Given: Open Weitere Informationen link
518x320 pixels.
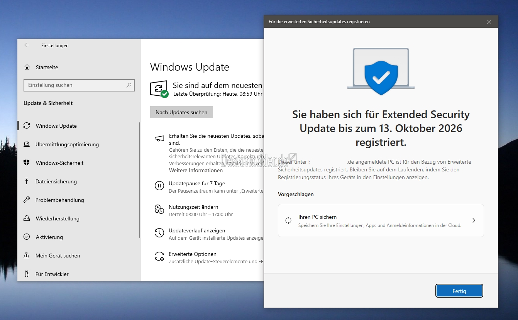Looking at the screenshot, I should point(196,170).
